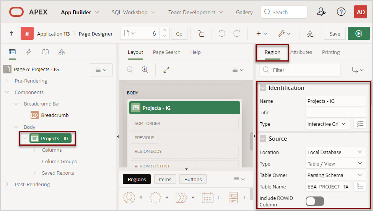This screenshot has width=373, height=211.
Task: Click the Shared Components toolbar icon
Action: (310, 34)
